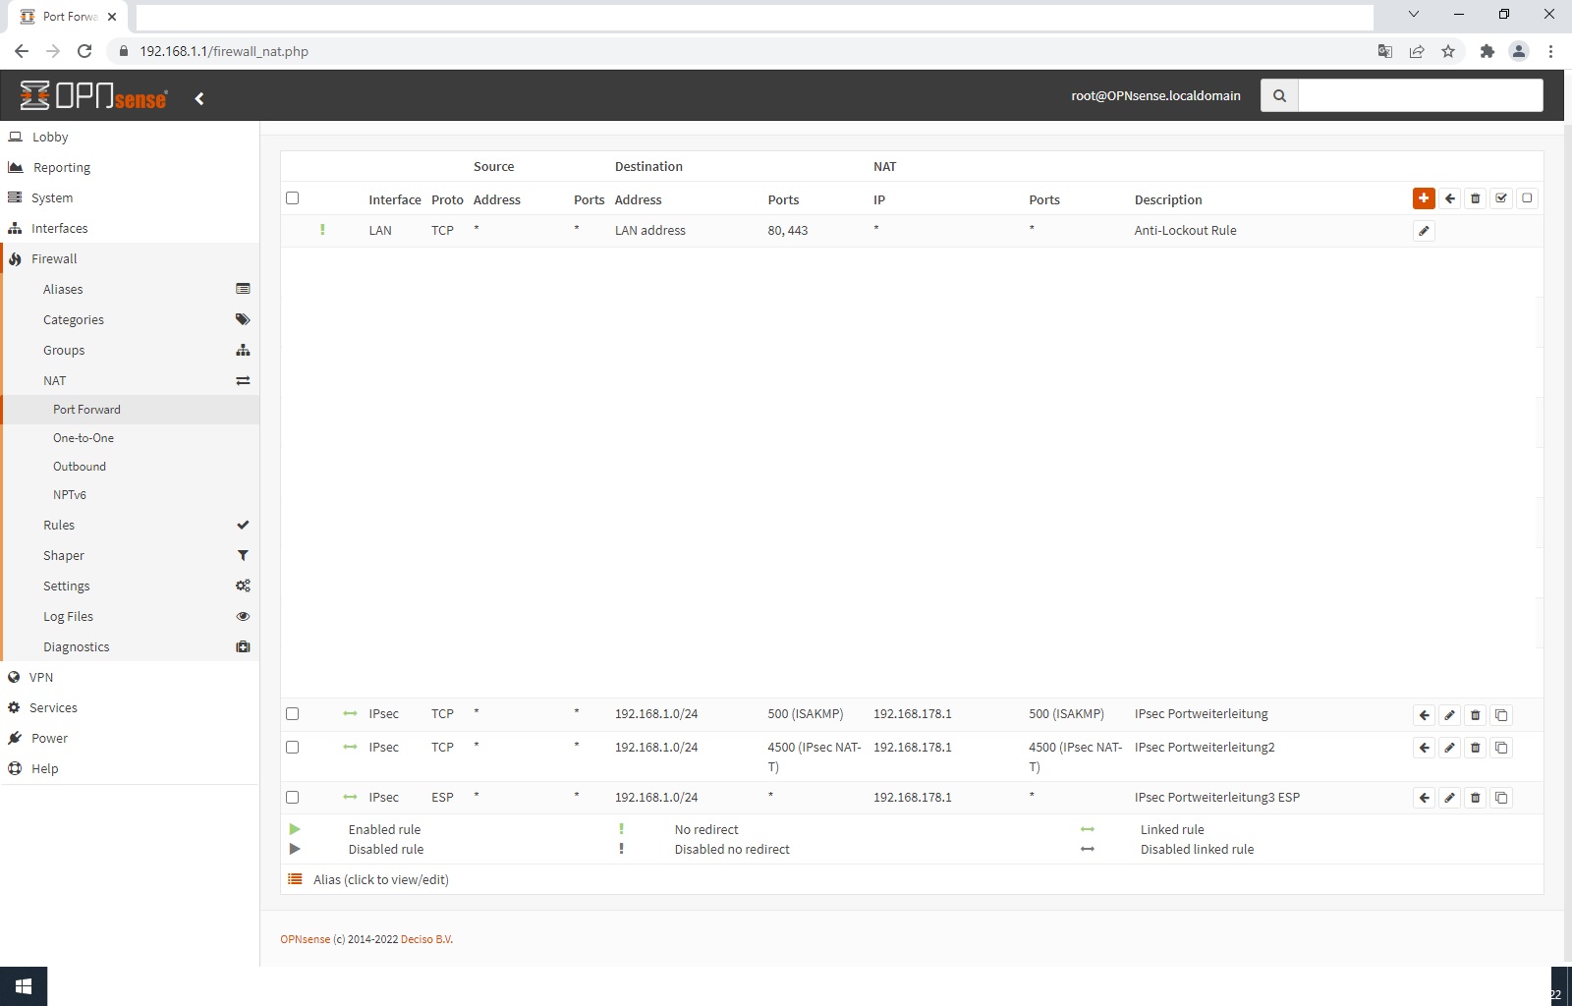The image size is (1572, 1006).
Task: Enable selected rules via header check icon
Action: pos(1501,198)
